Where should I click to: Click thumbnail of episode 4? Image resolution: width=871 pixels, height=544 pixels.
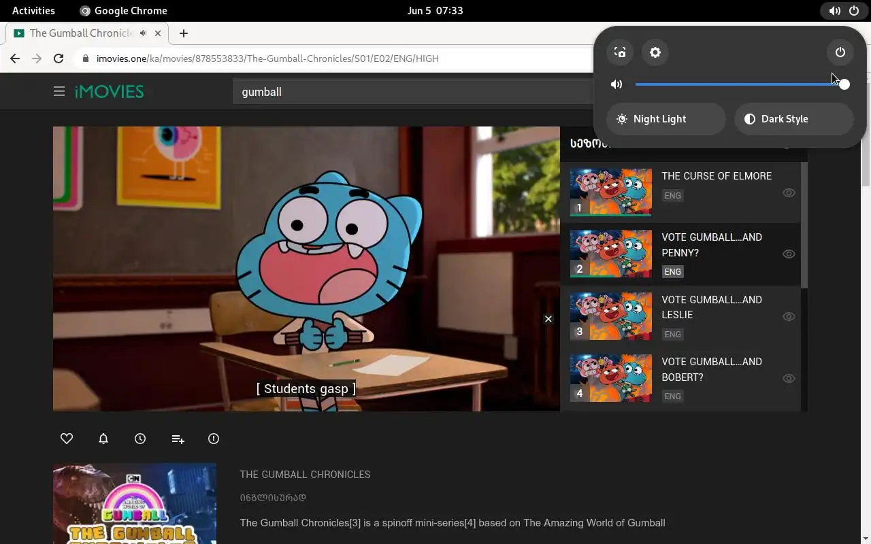tap(610, 378)
